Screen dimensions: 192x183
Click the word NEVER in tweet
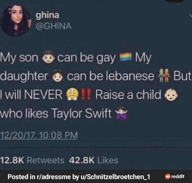click(43, 94)
